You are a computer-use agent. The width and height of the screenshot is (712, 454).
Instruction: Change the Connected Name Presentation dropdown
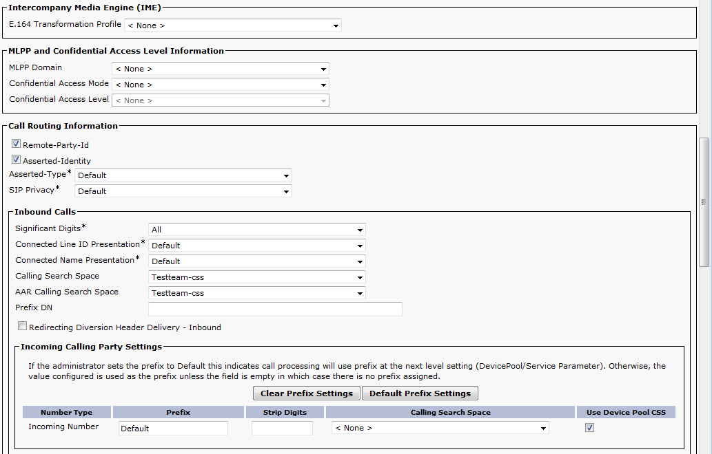click(x=256, y=261)
